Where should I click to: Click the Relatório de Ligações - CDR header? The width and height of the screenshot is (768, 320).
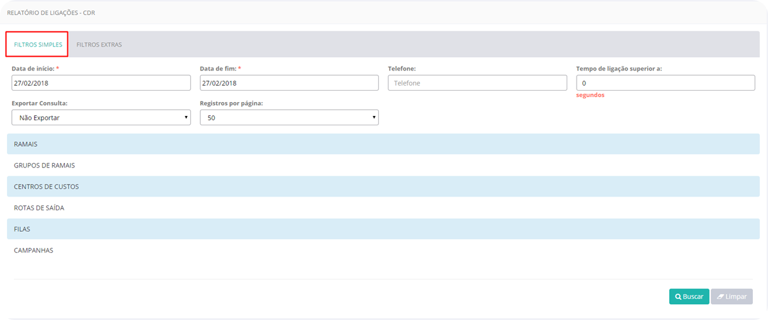[51, 13]
